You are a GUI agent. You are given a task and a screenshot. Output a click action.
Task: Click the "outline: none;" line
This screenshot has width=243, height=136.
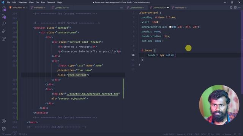(x=152, y=41)
